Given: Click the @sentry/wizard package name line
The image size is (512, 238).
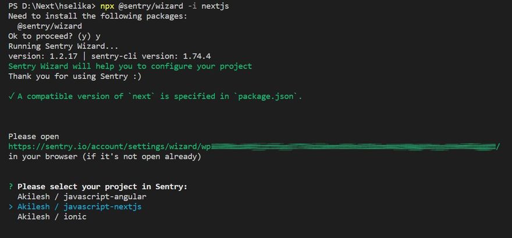Looking at the screenshot, I should coord(49,26).
